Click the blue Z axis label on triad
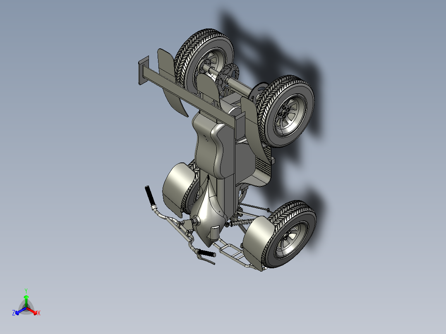The width and height of the screenshot is (446, 334). click(14, 313)
